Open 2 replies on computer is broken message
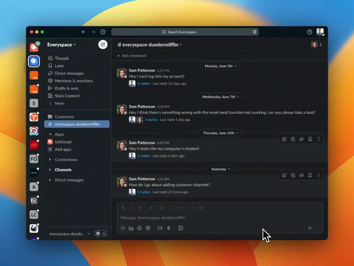The image size is (354, 266). coord(144,156)
